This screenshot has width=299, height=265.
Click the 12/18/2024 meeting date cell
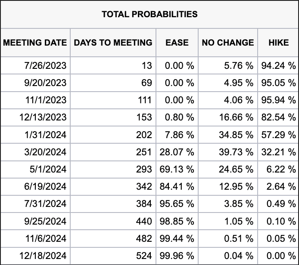[43, 256]
